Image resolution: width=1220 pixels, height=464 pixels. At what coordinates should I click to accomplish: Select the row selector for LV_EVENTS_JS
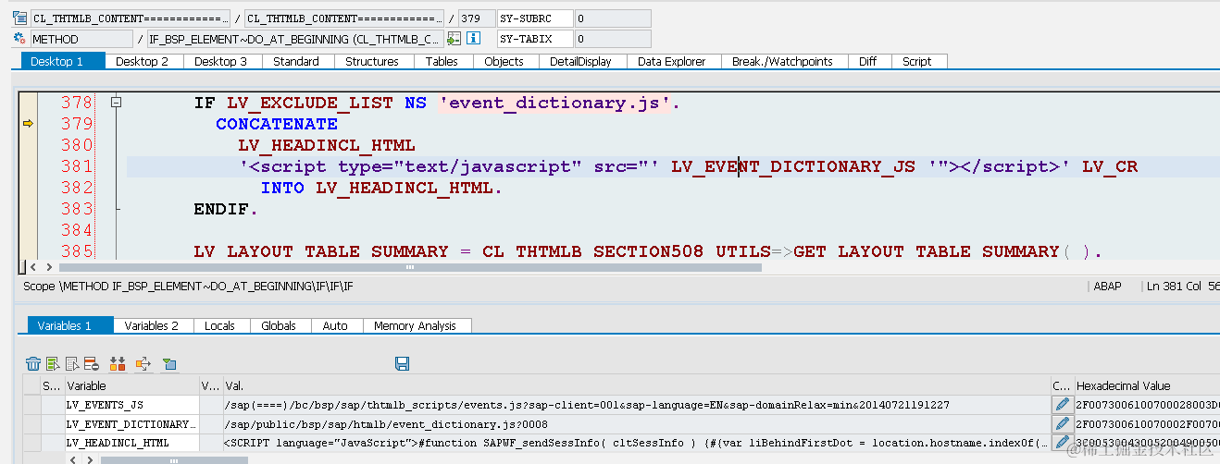click(x=31, y=405)
